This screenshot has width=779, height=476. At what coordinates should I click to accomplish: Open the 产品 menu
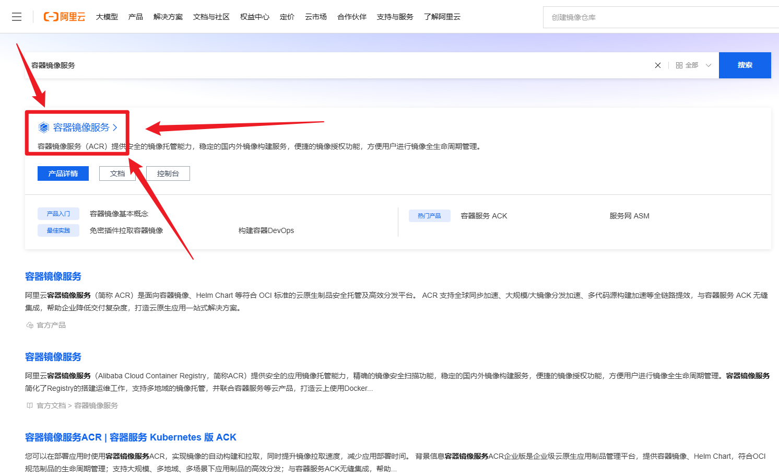click(136, 17)
